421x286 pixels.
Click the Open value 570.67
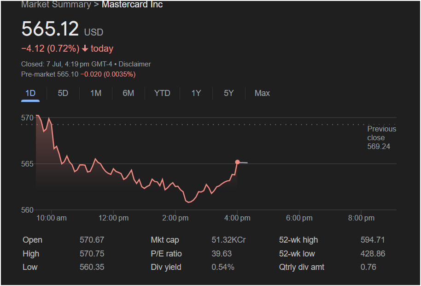[x=92, y=240]
